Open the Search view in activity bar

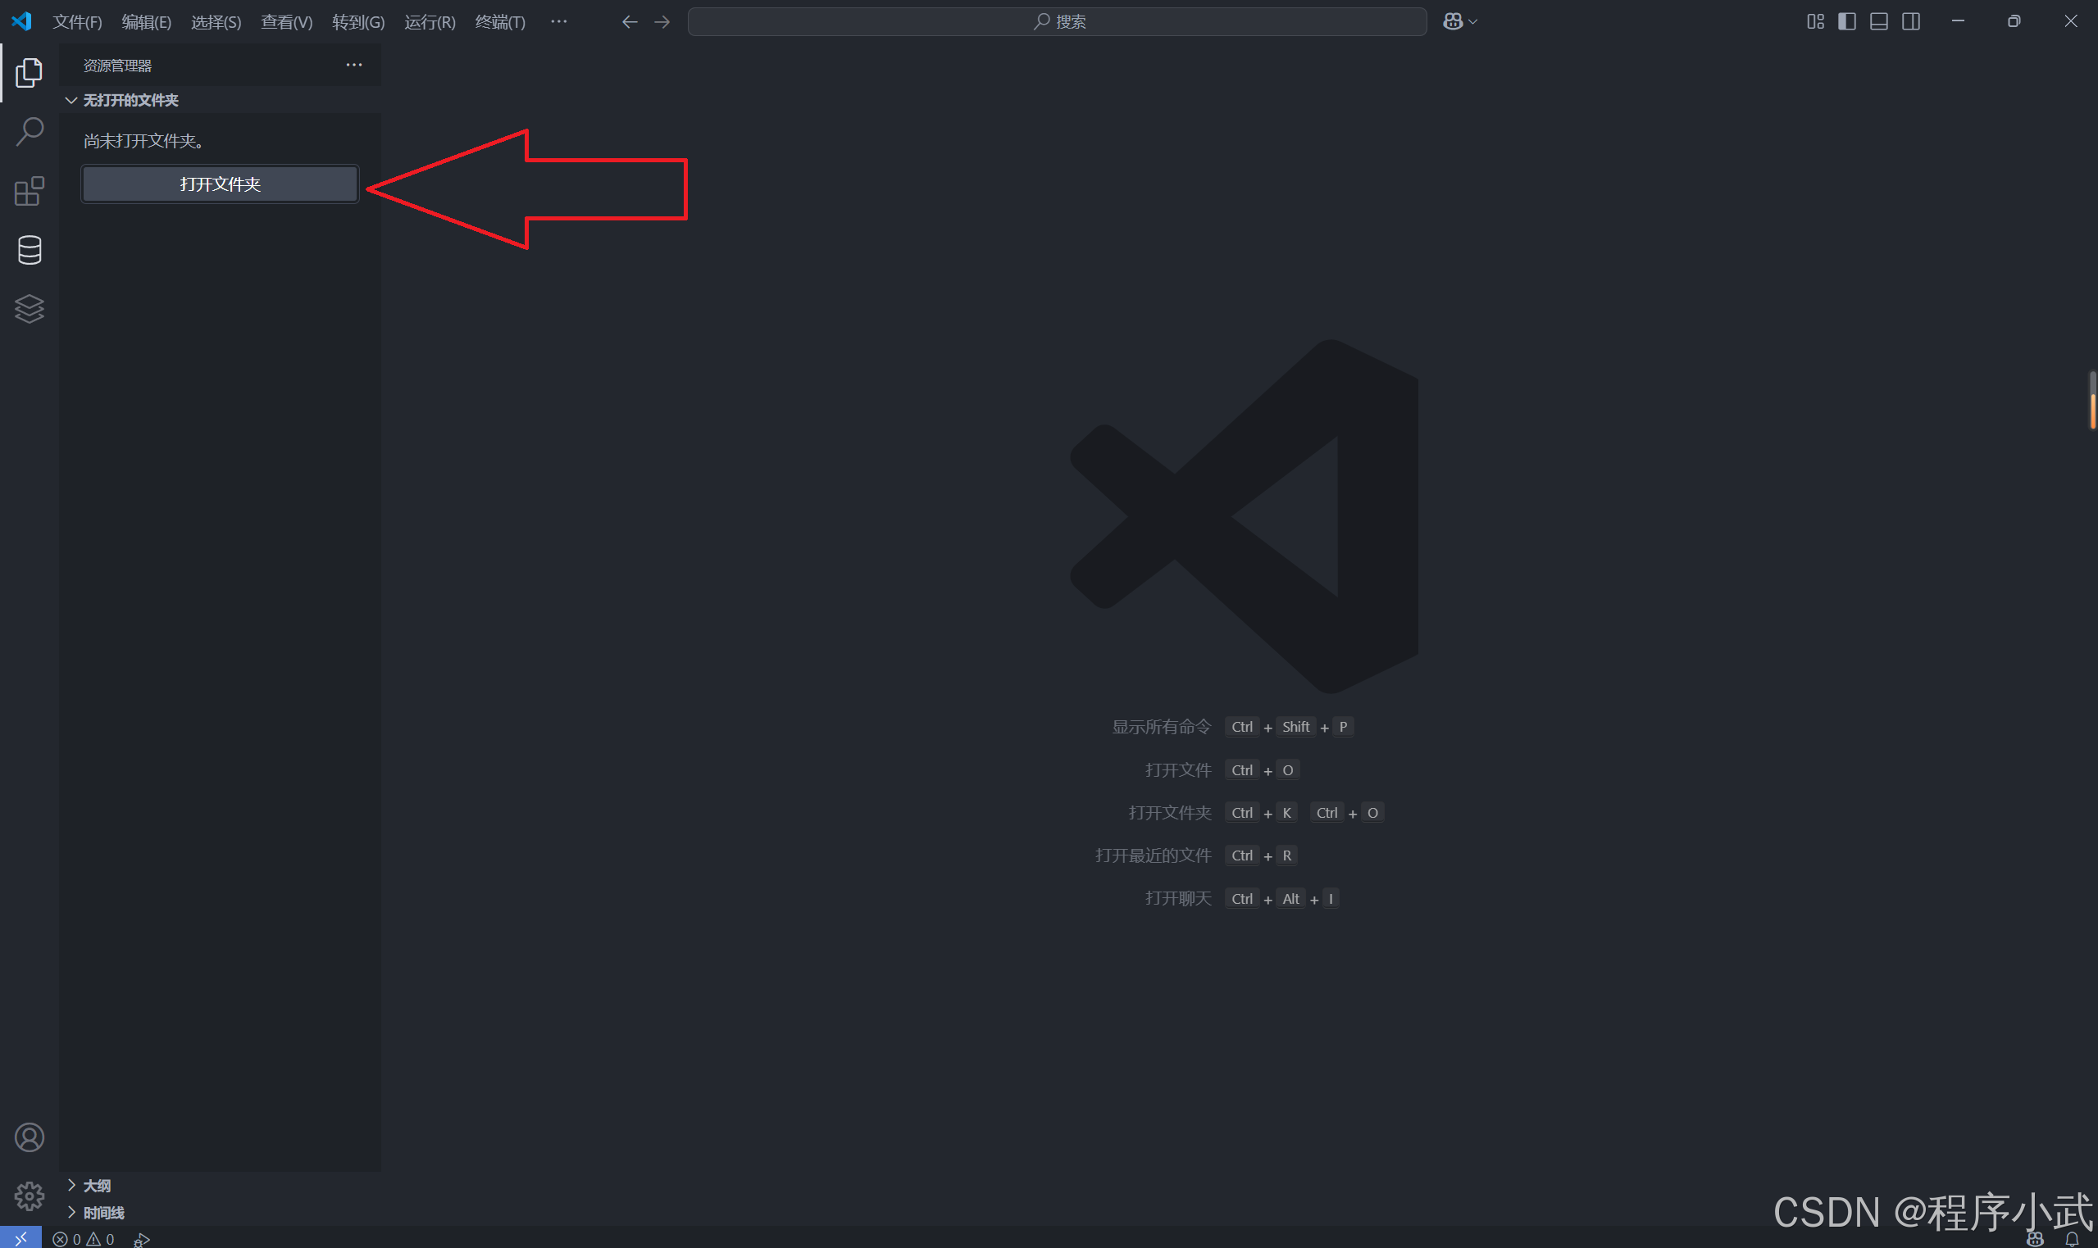click(30, 132)
